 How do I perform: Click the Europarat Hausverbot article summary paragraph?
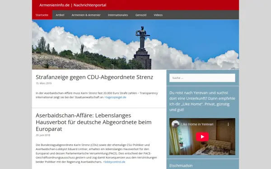pos(96,153)
